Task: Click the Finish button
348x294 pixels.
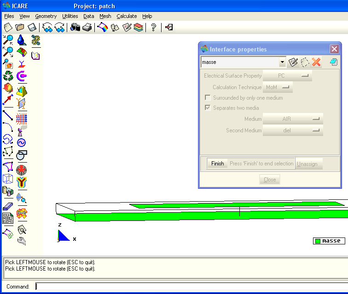Action: click(217, 164)
